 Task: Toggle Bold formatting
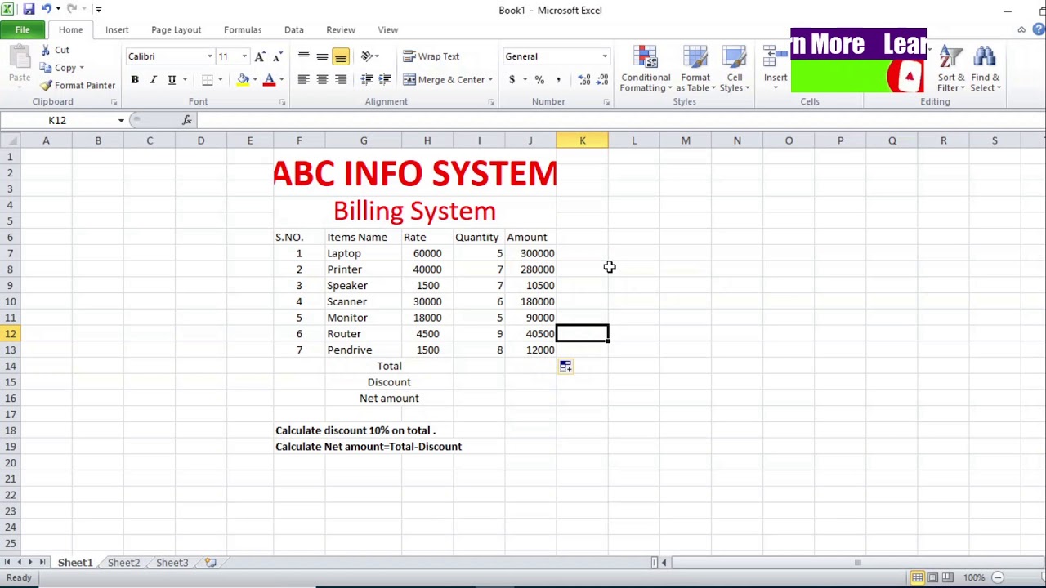135,80
